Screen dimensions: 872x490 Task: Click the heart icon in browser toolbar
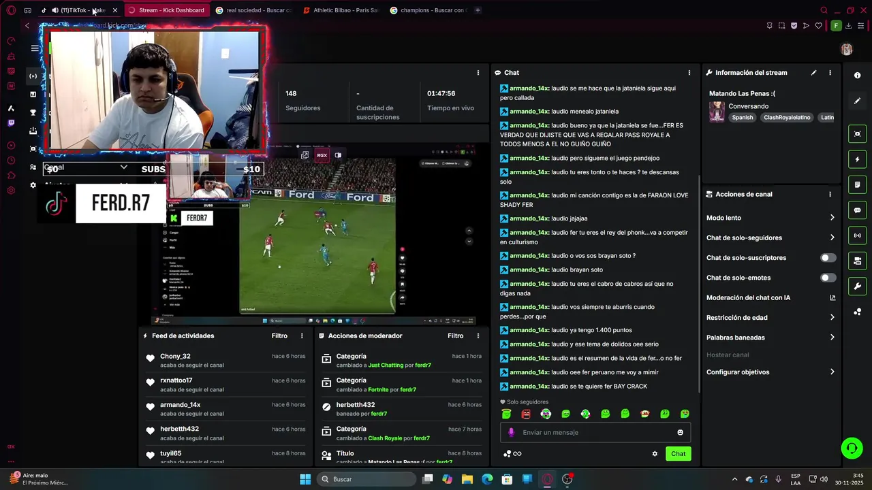[818, 26]
